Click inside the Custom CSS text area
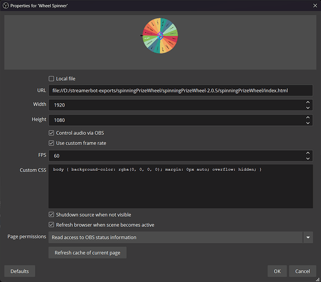Screen dimensions: 321x282 tap(181, 186)
